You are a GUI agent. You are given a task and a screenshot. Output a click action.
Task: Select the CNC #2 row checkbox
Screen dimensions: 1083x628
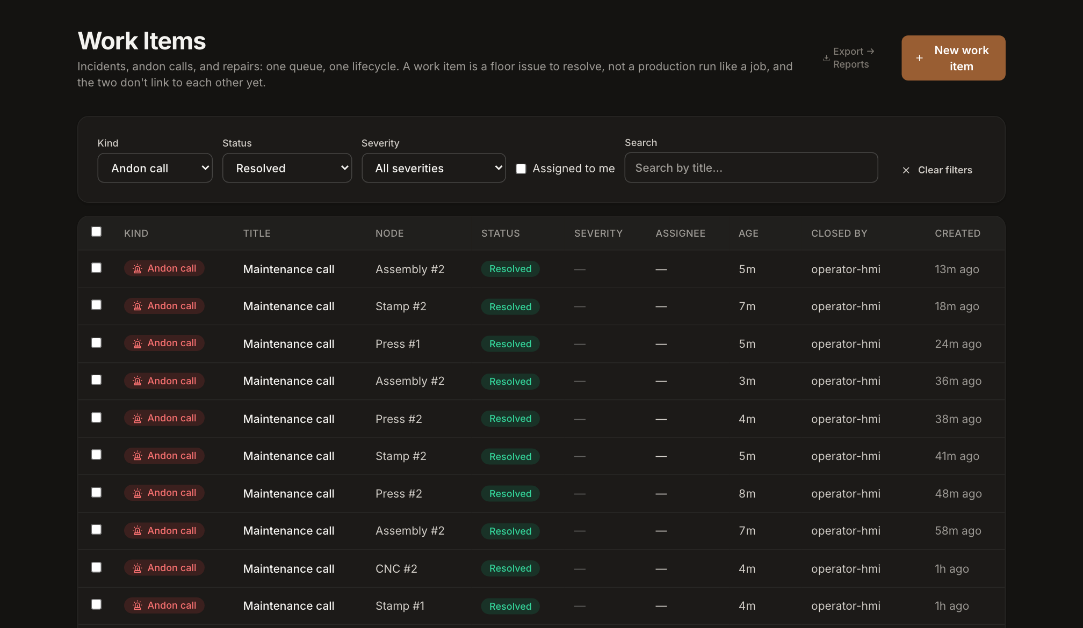(x=96, y=567)
